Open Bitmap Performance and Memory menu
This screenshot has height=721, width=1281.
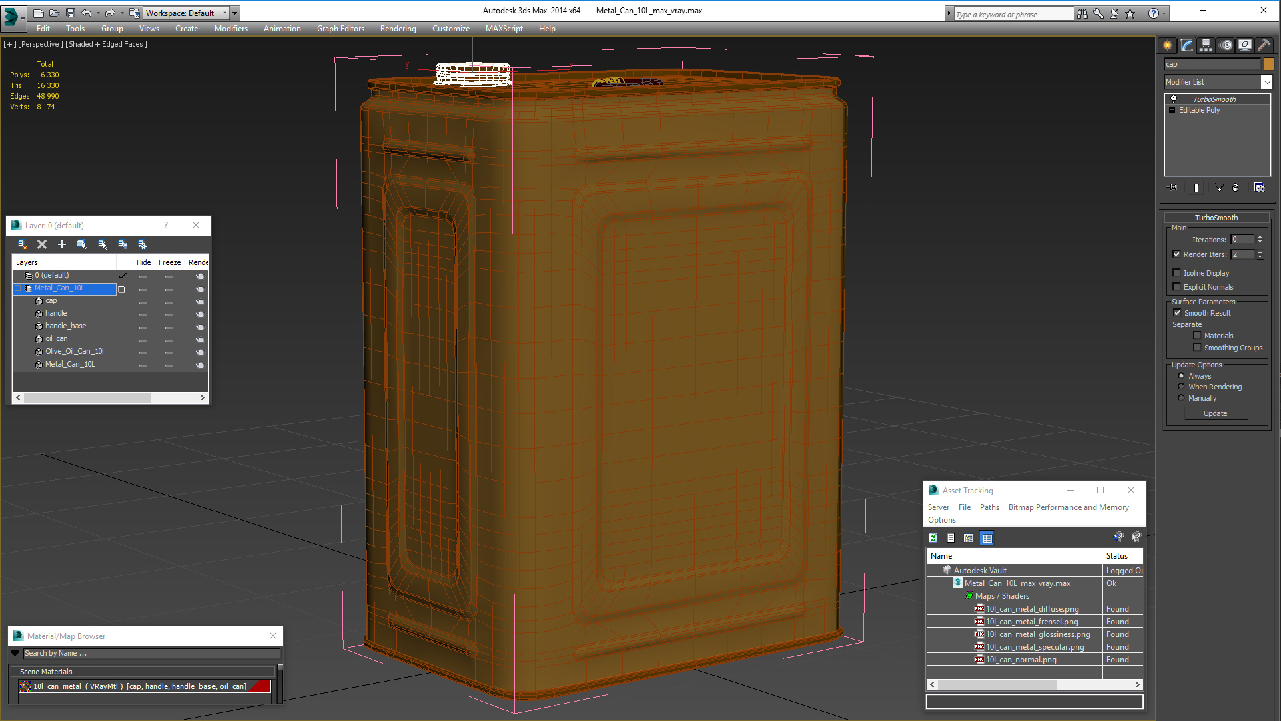click(1069, 507)
